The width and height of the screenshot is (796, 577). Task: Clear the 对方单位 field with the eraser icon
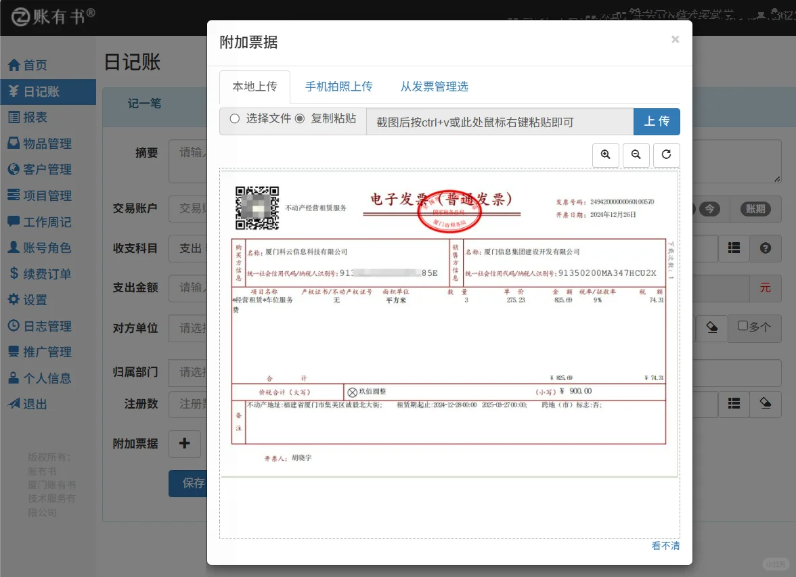[x=711, y=327]
